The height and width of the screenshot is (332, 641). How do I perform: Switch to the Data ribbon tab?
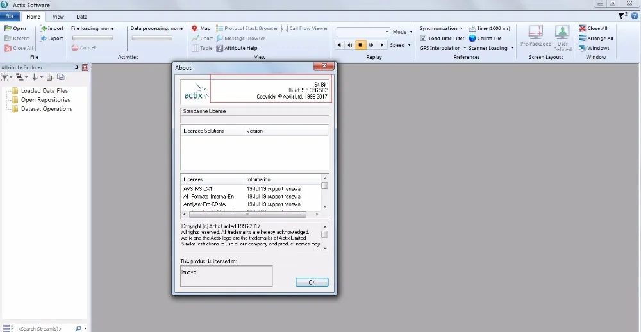coord(82,17)
